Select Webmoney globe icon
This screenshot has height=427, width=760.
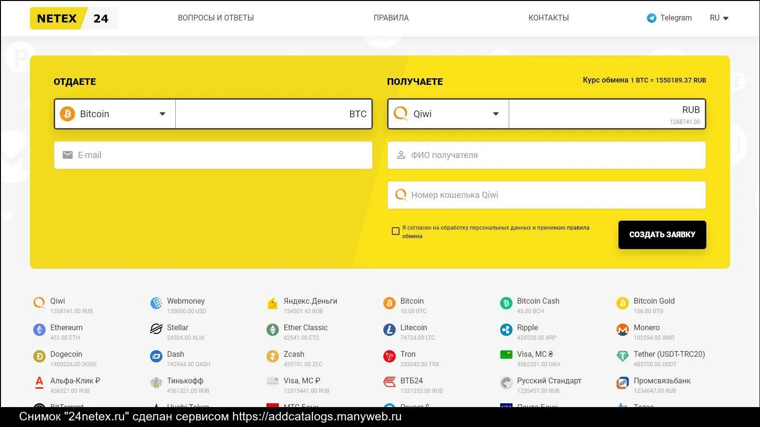156,303
